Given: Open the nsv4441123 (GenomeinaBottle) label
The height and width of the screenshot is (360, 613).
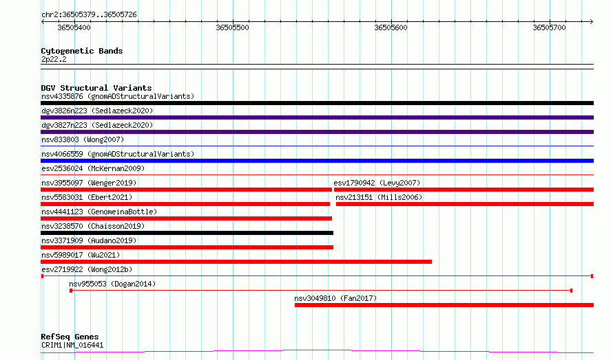Looking at the screenshot, I should tap(99, 212).
